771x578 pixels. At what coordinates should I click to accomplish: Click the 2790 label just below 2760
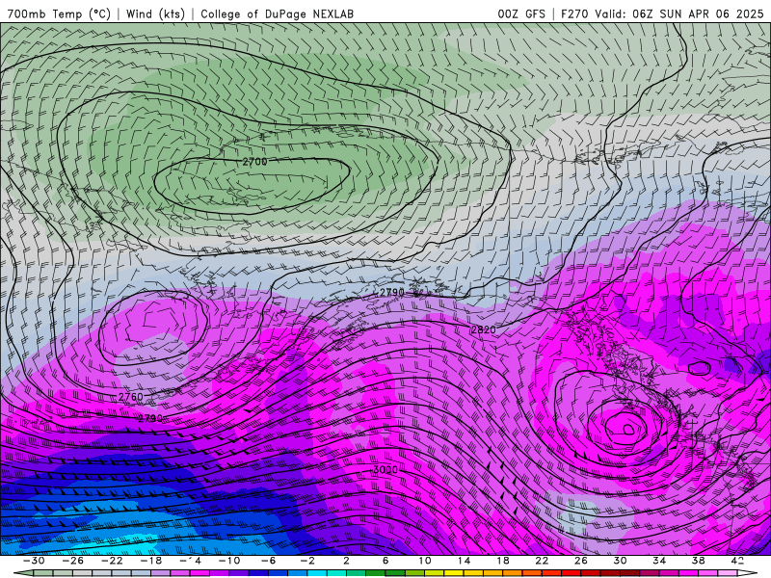pos(150,418)
